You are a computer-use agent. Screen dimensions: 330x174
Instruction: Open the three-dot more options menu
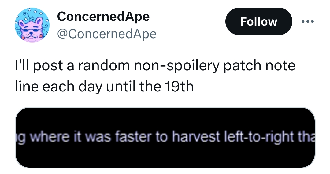[308, 21]
